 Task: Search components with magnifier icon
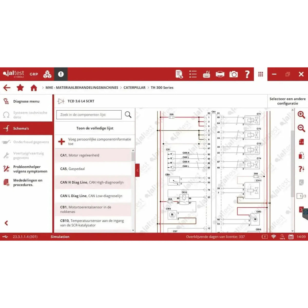tap(128, 114)
